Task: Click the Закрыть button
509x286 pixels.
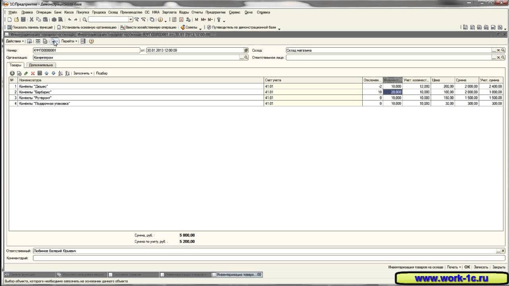Action: [x=499, y=267]
